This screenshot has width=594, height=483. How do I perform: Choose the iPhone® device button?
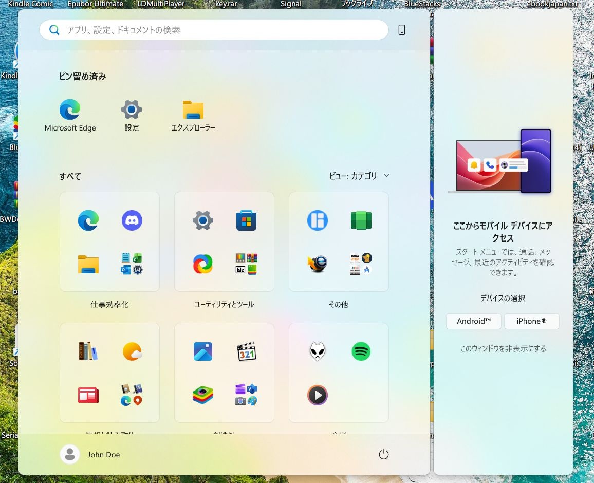click(531, 321)
